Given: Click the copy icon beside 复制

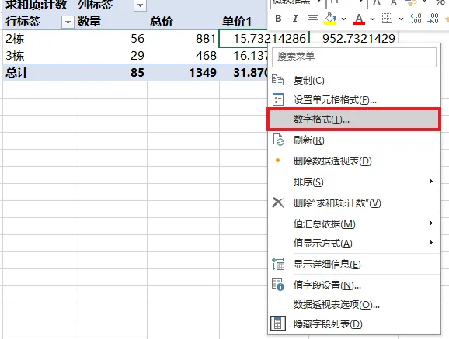Looking at the screenshot, I should coord(278,80).
